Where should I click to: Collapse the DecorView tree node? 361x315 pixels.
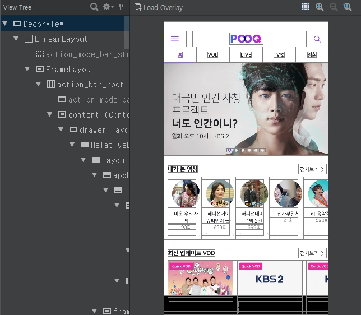(5, 23)
